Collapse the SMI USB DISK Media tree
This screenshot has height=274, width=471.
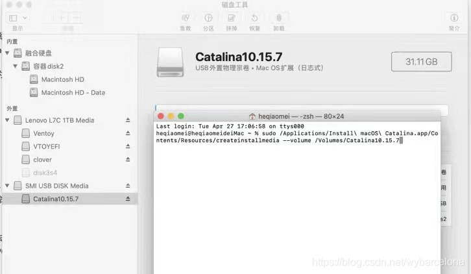(x=7, y=186)
